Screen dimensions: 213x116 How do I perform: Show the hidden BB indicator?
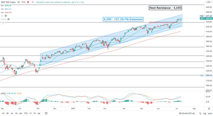[6, 16]
